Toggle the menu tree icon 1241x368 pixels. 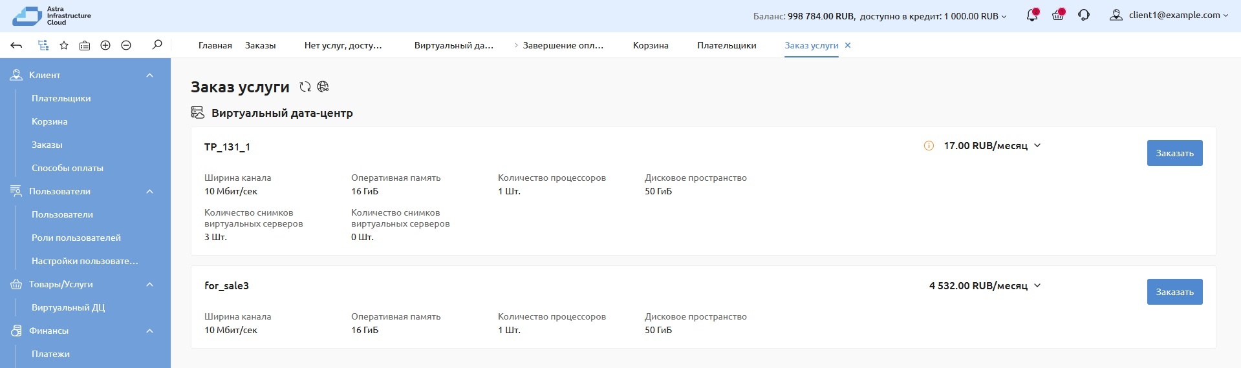point(43,45)
